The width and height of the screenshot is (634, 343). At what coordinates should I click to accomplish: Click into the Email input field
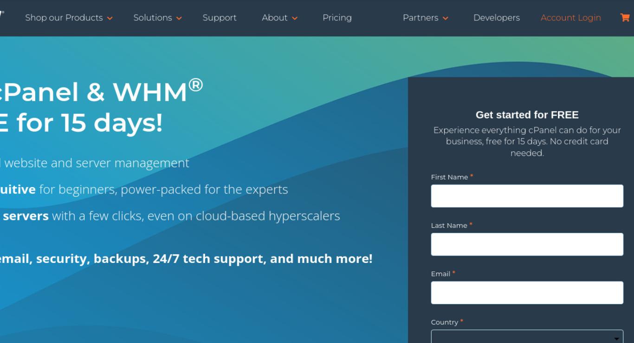point(527,293)
